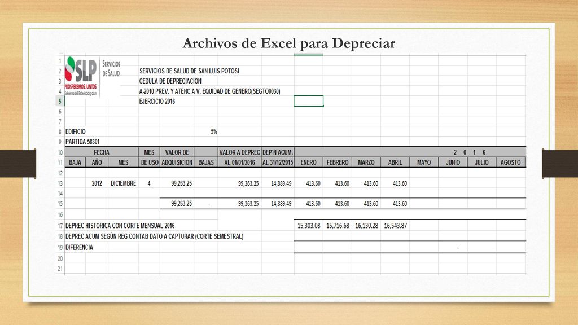The width and height of the screenshot is (578, 325).
Task: Select row header number 5
Action: (x=60, y=102)
